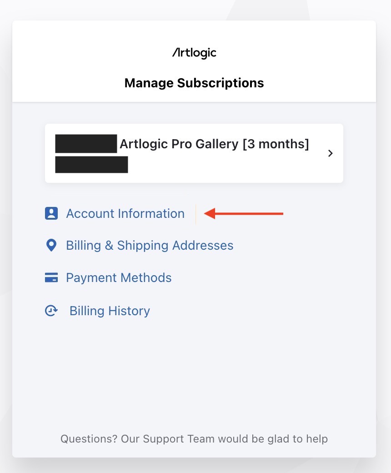Click the second redacted block below plan name
Screen dimensions: 391x473
(x=92, y=164)
